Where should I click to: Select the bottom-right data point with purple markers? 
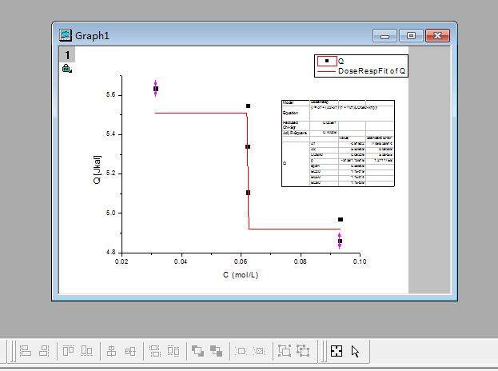pos(340,241)
